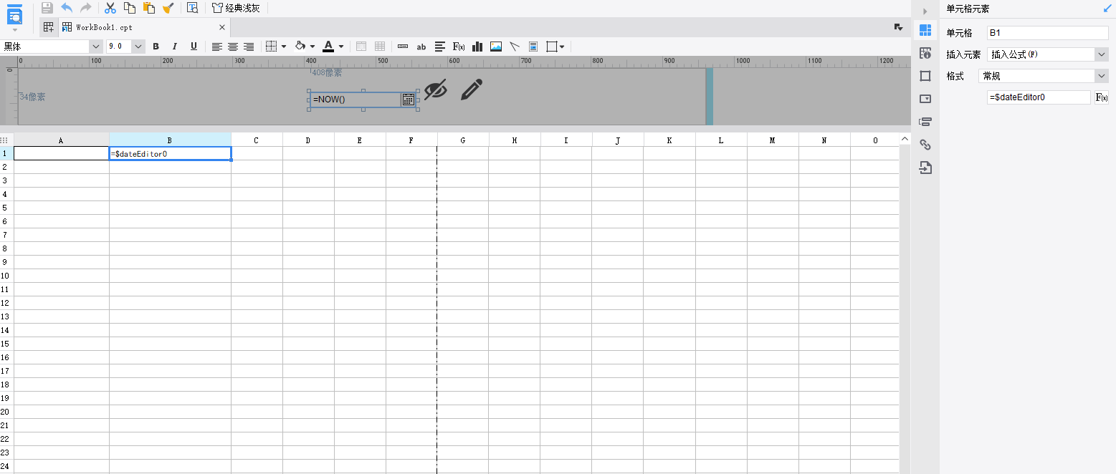Insert rich text lines icon

pos(440,47)
